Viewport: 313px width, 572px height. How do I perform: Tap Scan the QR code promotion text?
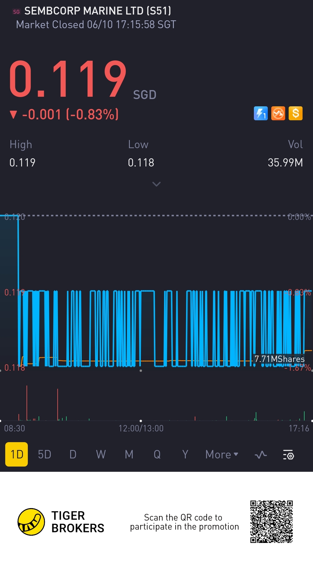coord(184,522)
